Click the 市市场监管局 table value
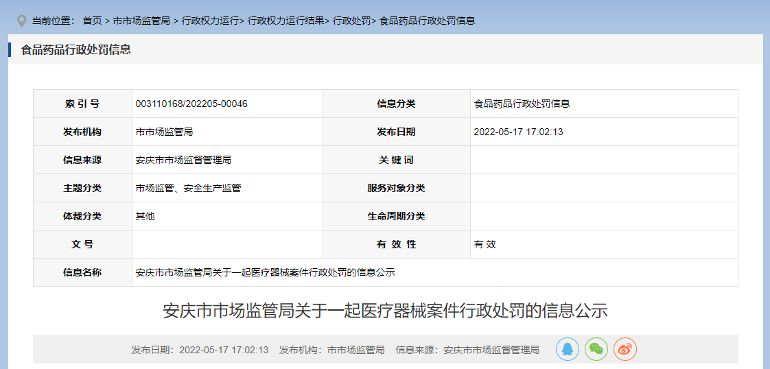The image size is (770, 369). (164, 132)
